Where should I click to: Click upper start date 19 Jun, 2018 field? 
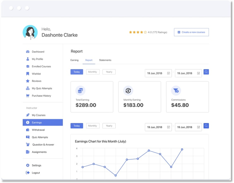point(158,73)
